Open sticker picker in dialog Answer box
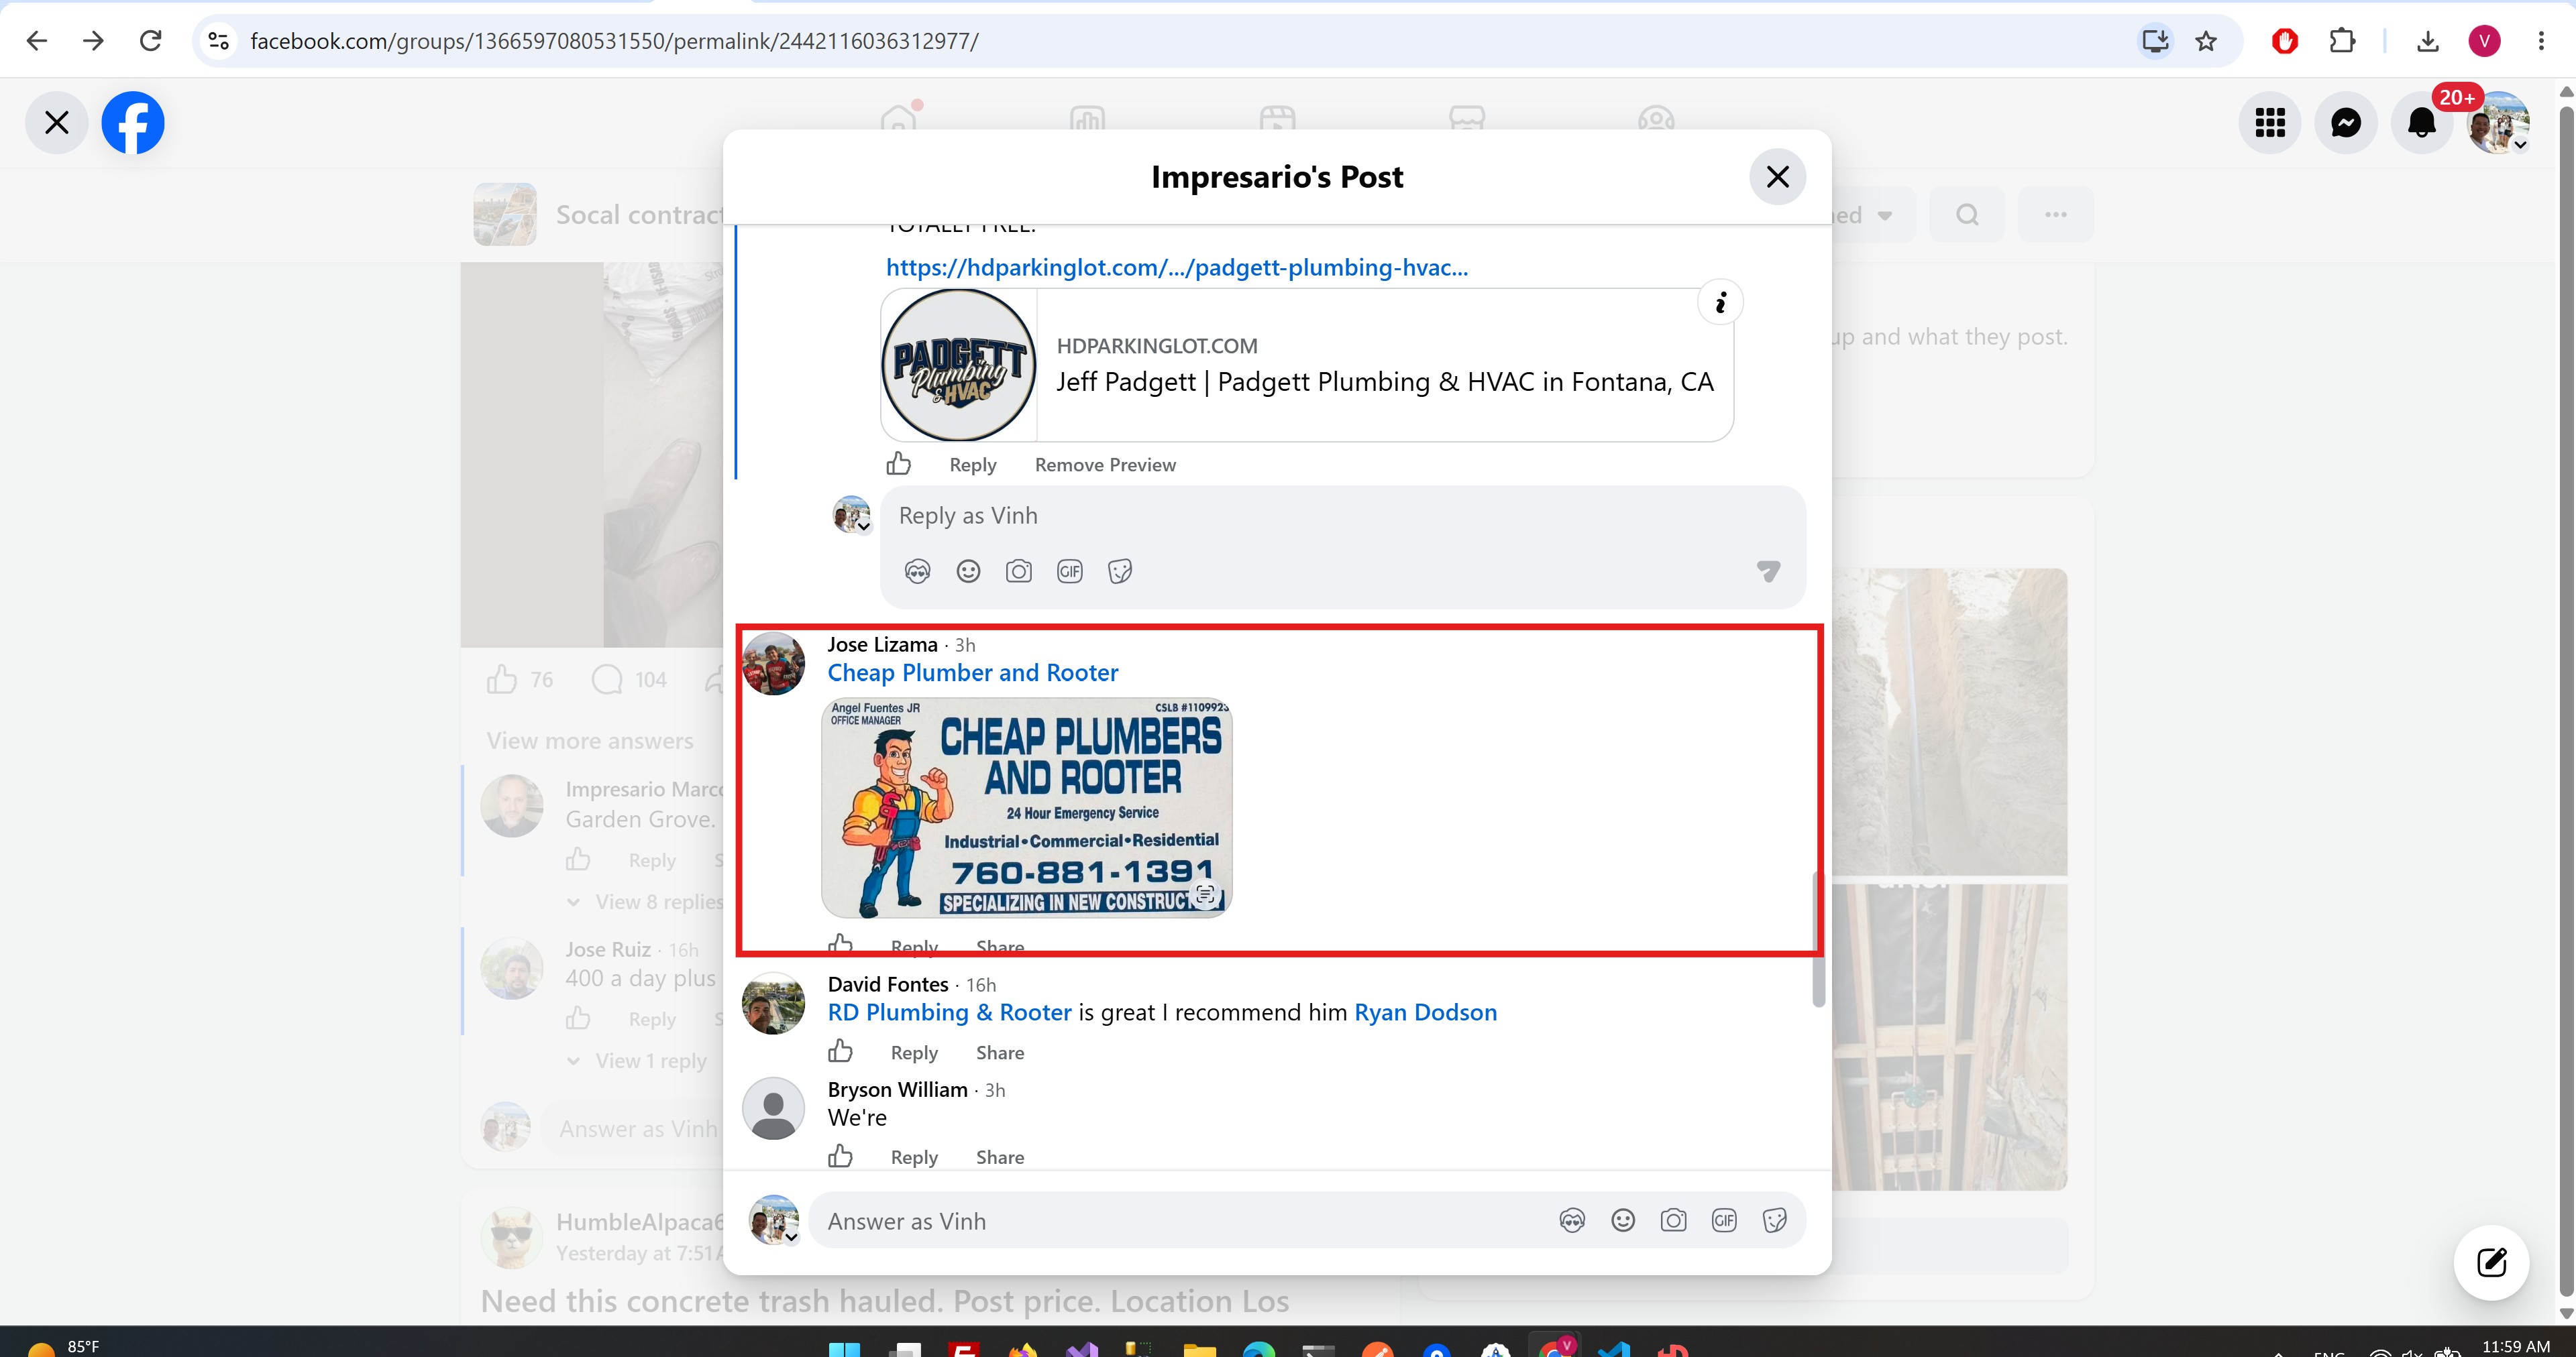 [1775, 1220]
